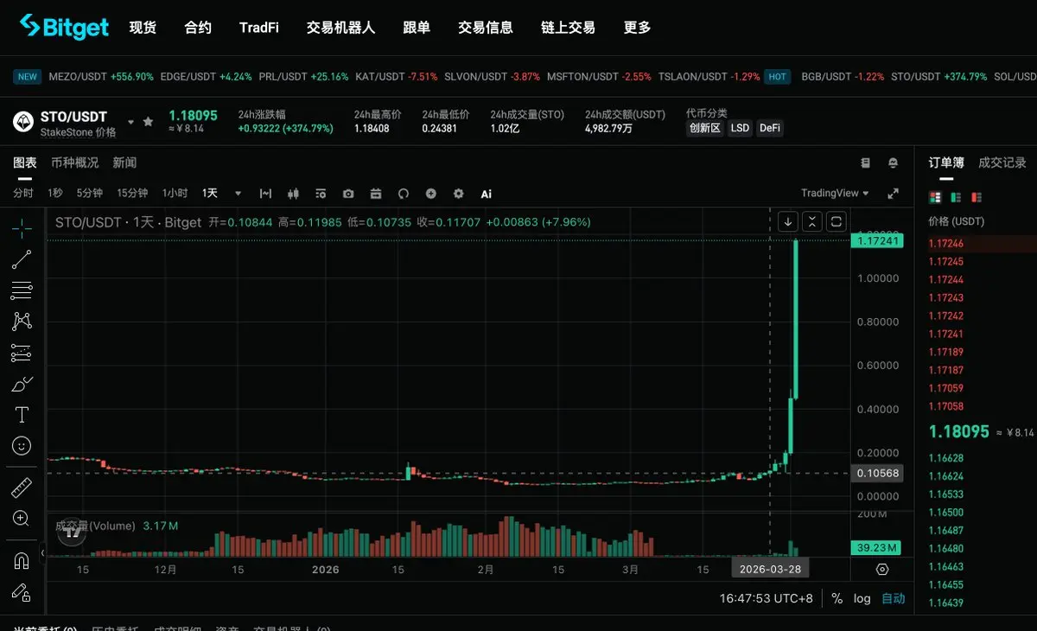This screenshot has height=631, width=1037.
Task: Click the fit screen frame button on chart
Action: click(837, 221)
